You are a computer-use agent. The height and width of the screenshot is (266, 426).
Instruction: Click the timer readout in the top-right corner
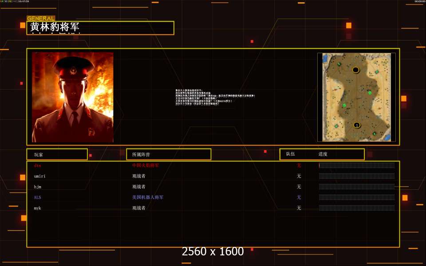coord(420,1)
